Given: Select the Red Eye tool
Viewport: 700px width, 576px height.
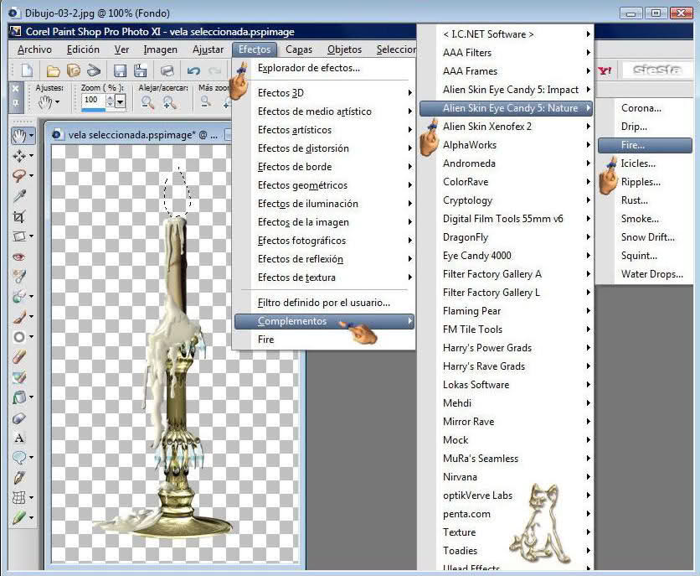Looking at the screenshot, I should pos(18,257).
